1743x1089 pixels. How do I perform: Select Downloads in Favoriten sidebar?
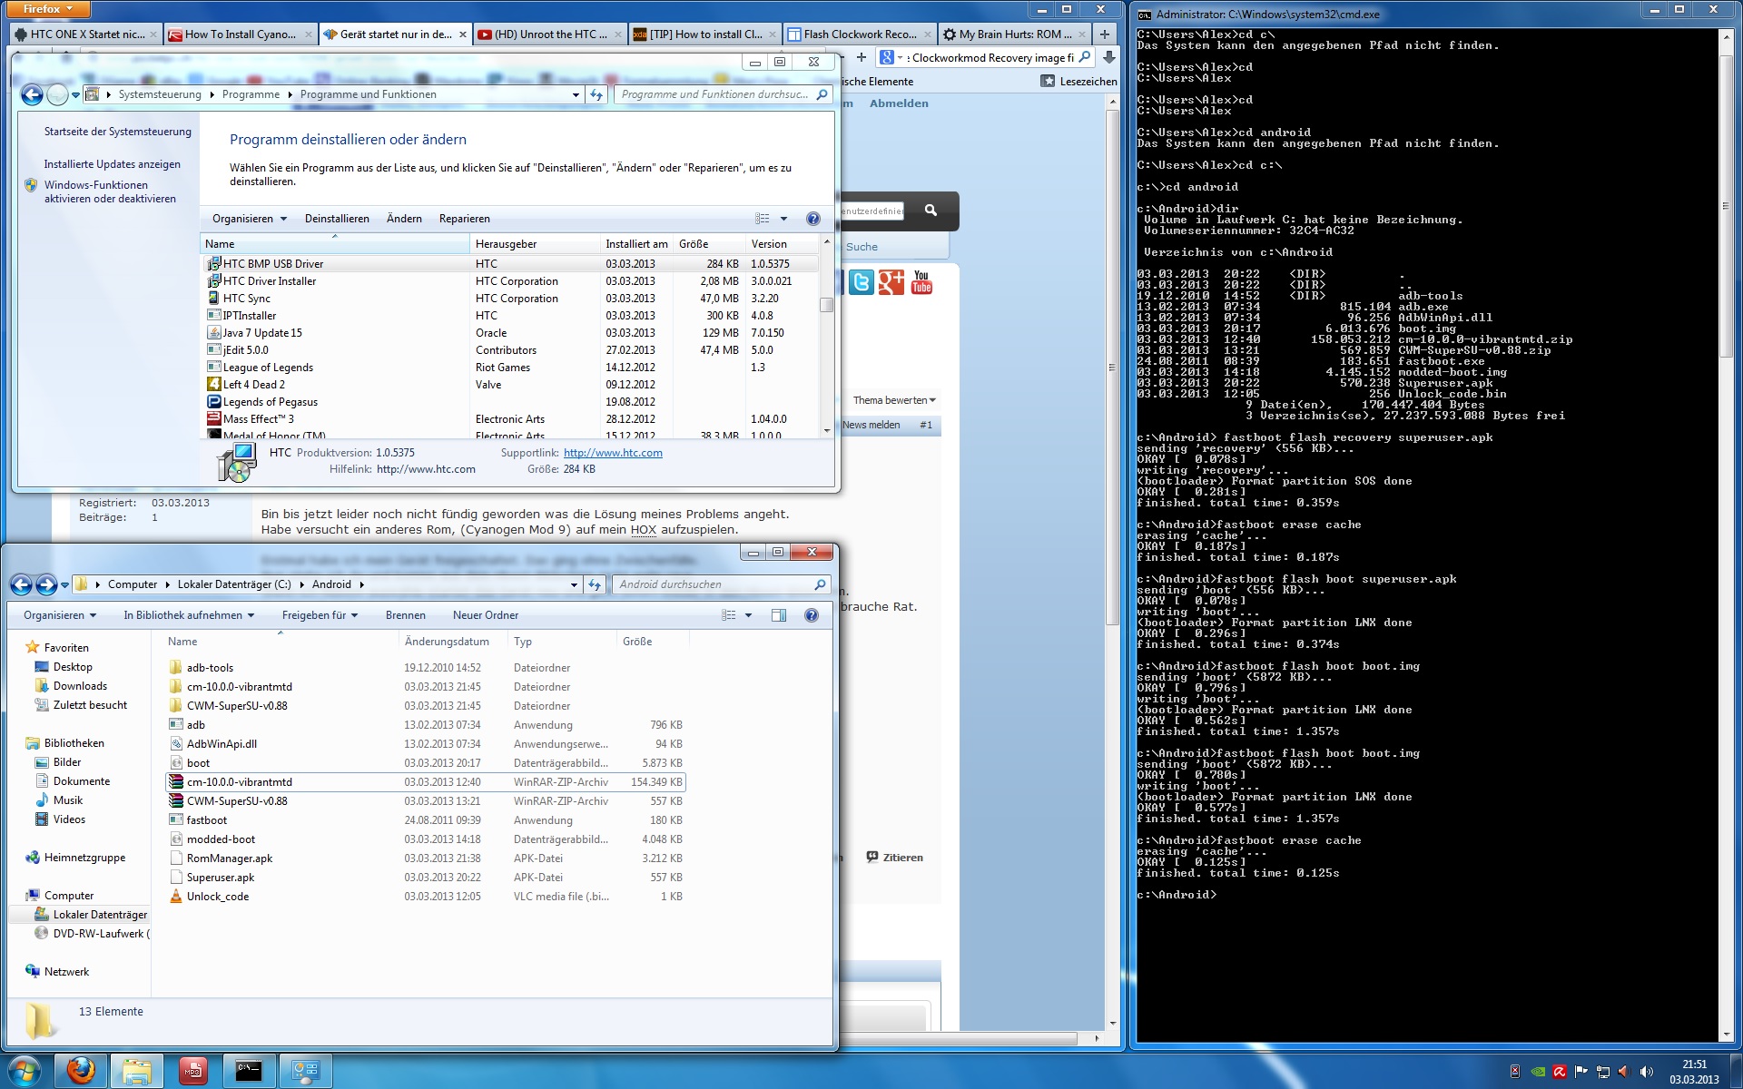(x=79, y=686)
